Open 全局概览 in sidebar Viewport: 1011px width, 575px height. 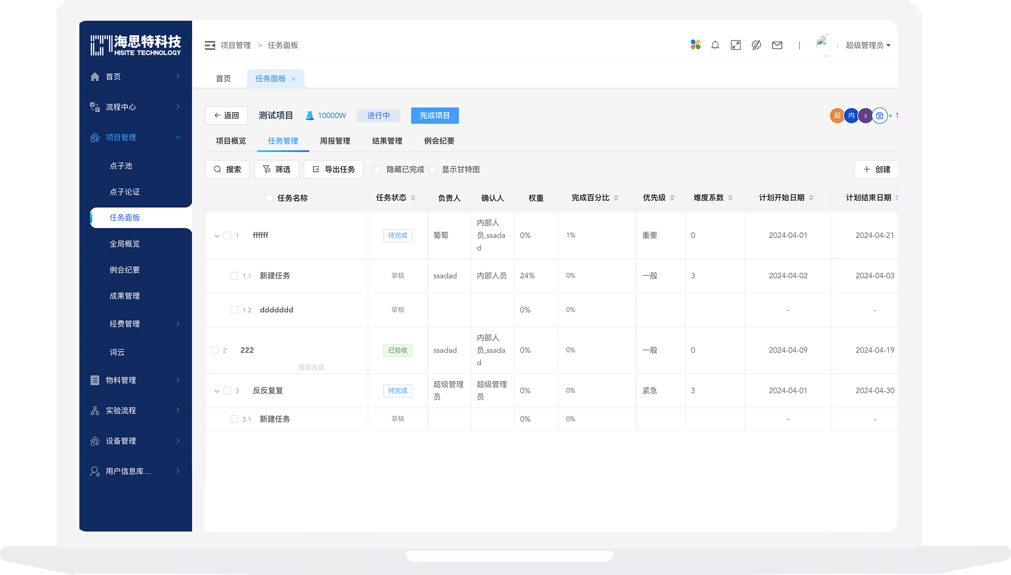pyautogui.click(x=125, y=244)
